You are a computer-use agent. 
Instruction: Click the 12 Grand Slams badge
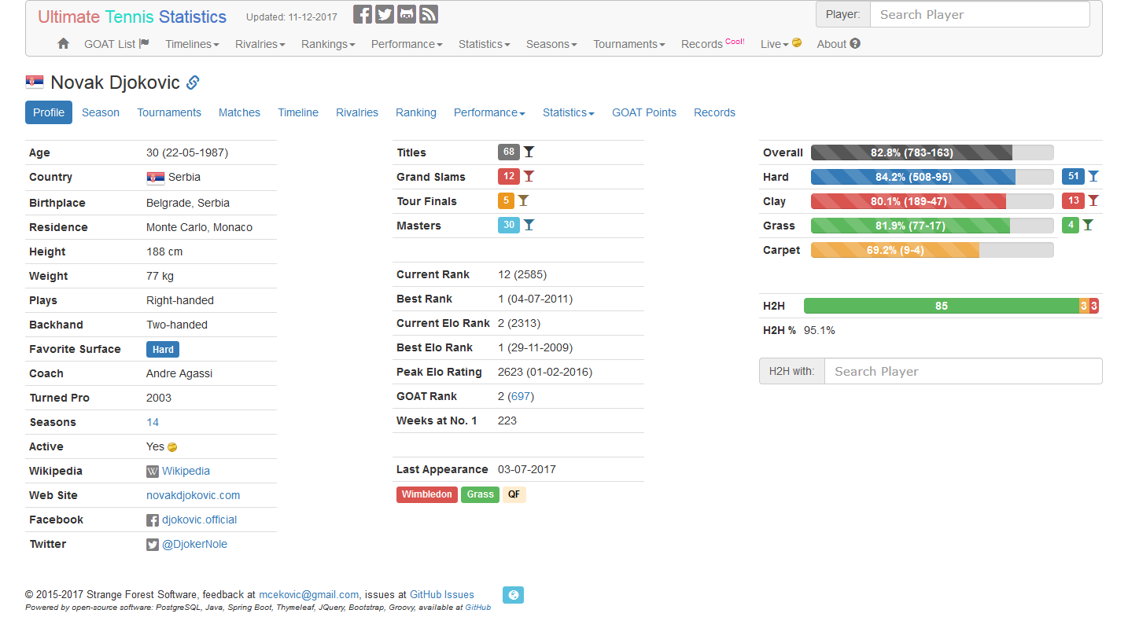coord(509,176)
